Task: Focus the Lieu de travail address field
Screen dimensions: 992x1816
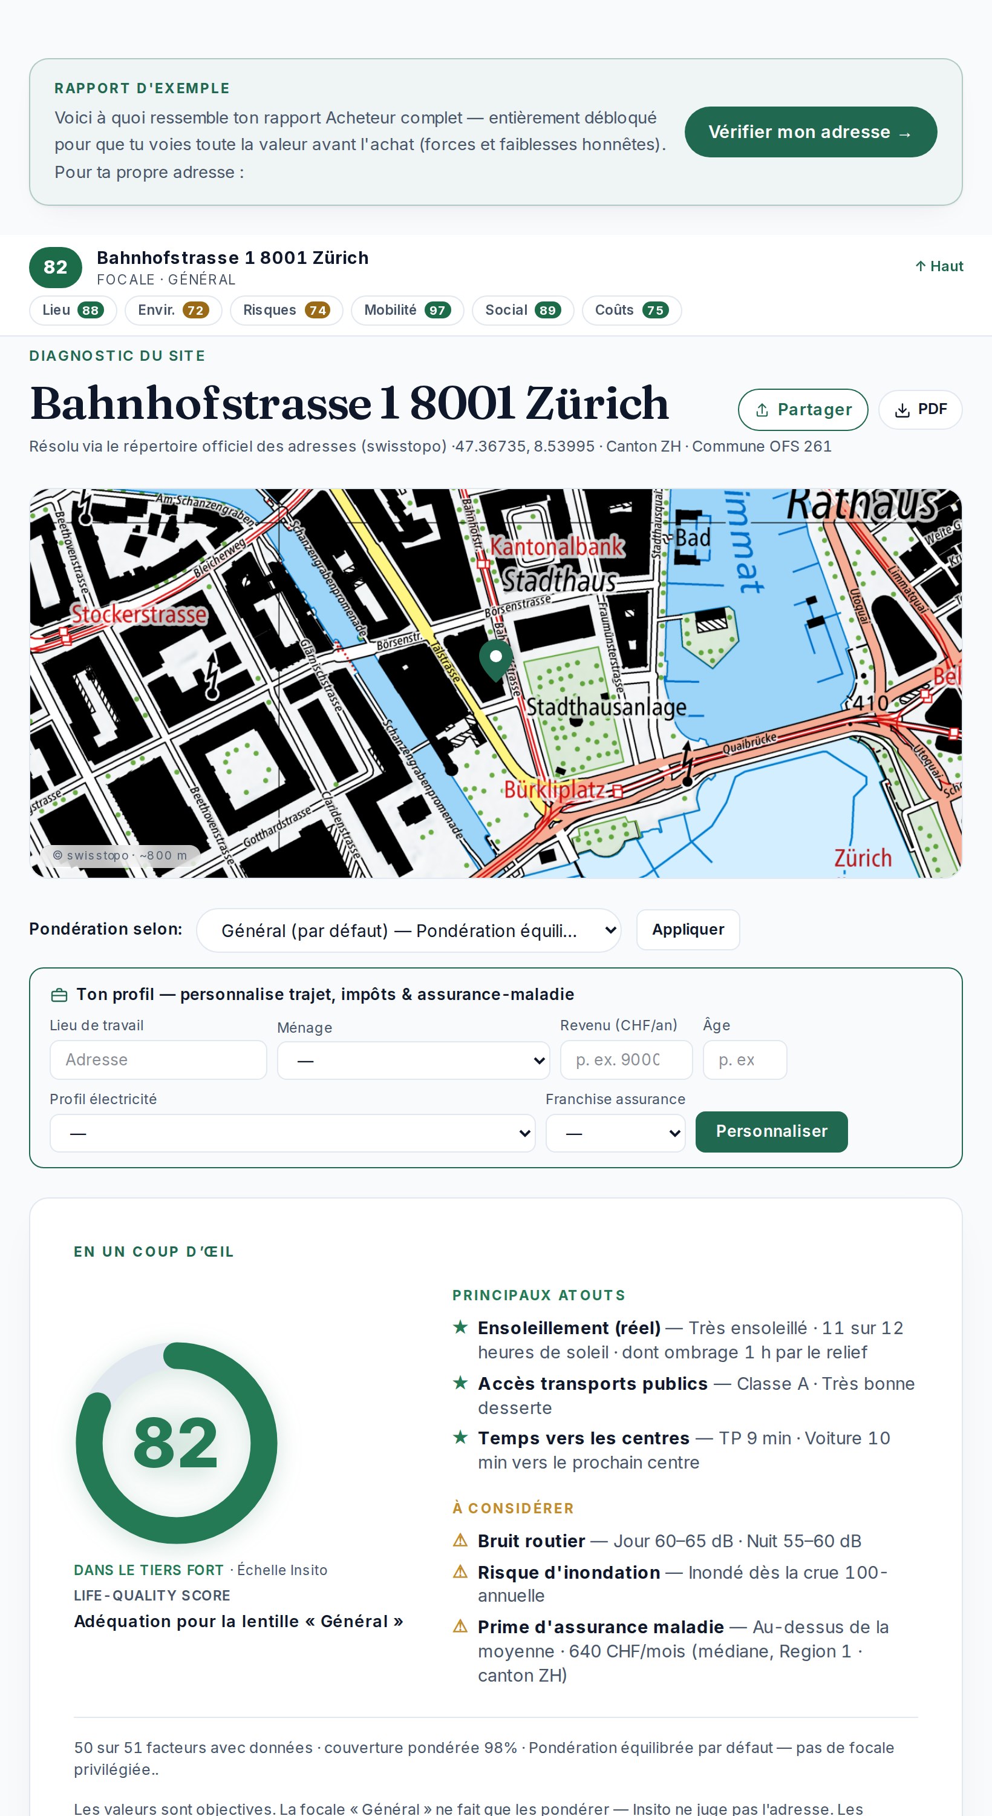Action: pos(158,1059)
